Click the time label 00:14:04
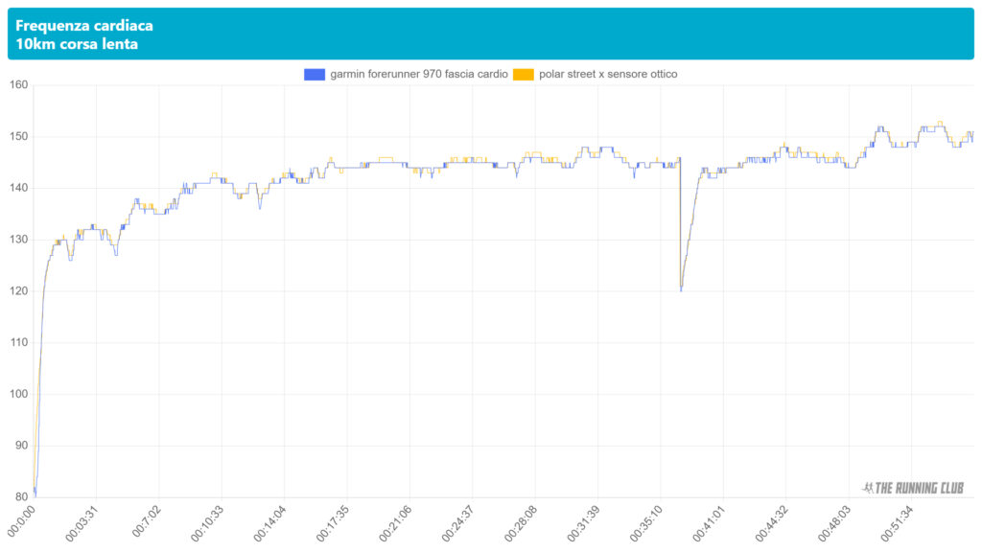This screenshot has height=552, width=982. pos(269,523)
